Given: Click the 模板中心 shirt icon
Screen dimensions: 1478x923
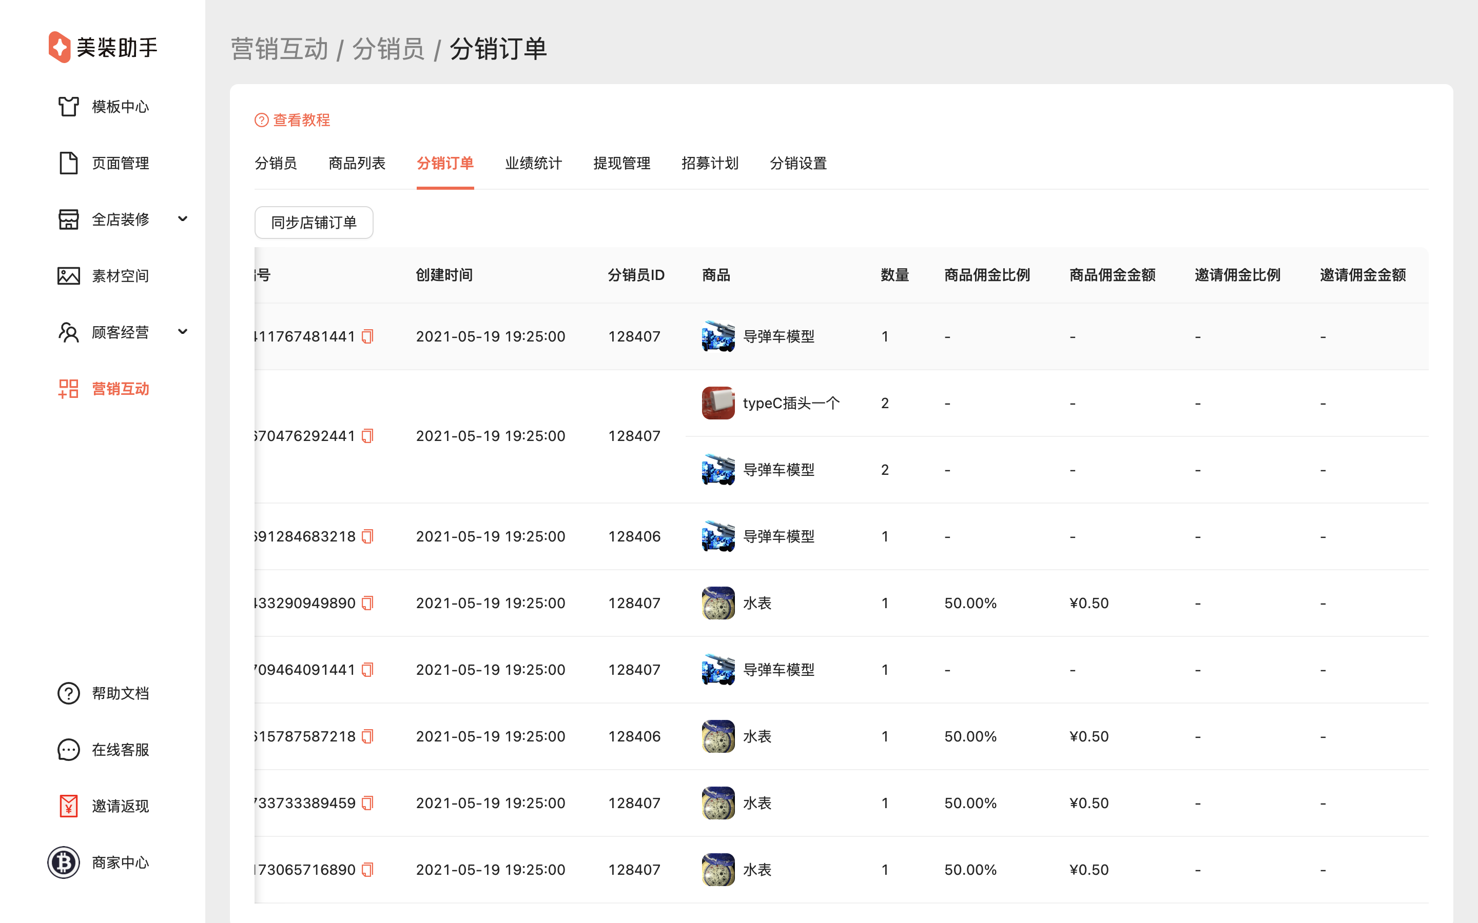Looking at the screenshot, I should click(68, 106).
